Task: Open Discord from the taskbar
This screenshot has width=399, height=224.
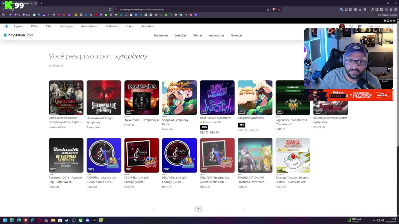Action: click(x=88, y=220)
